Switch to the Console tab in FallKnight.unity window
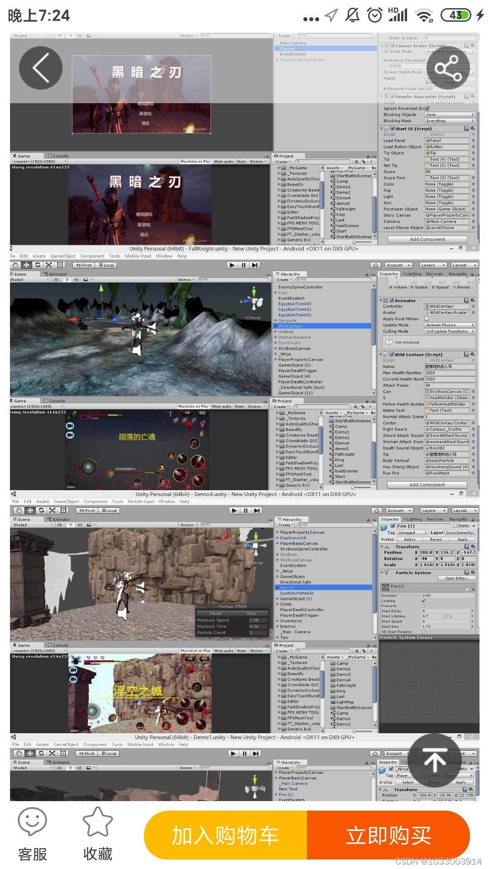The height and width of the screenshot is (869, 489). tap(54, 401)
